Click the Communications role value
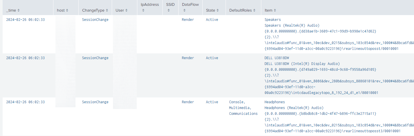 click(x=243, y=114)
